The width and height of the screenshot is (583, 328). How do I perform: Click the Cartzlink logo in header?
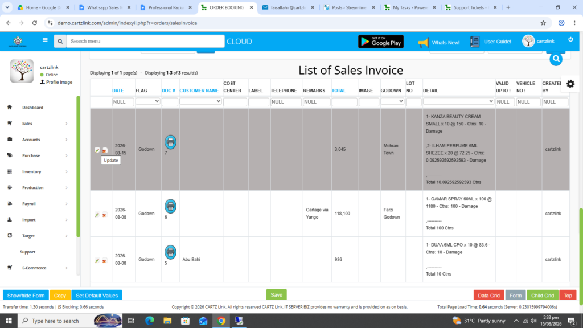click(x=18, y=41)
